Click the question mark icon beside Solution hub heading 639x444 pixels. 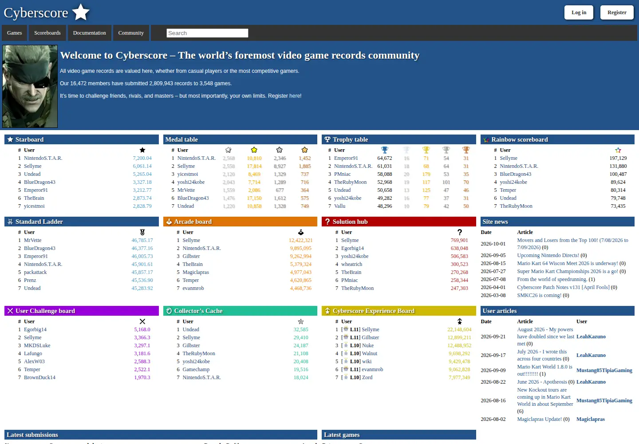pos(327,222)
